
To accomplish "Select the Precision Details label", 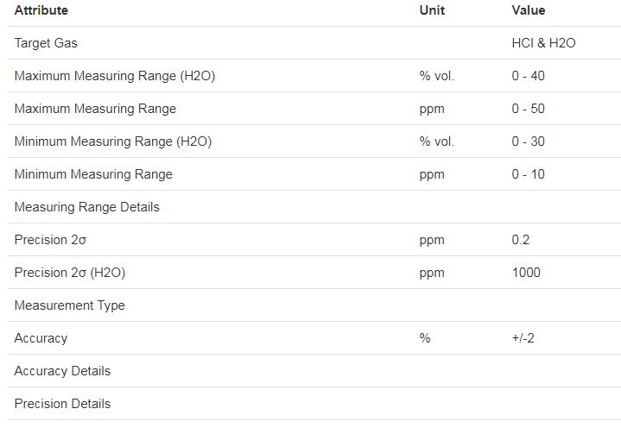I will (62, 404).
